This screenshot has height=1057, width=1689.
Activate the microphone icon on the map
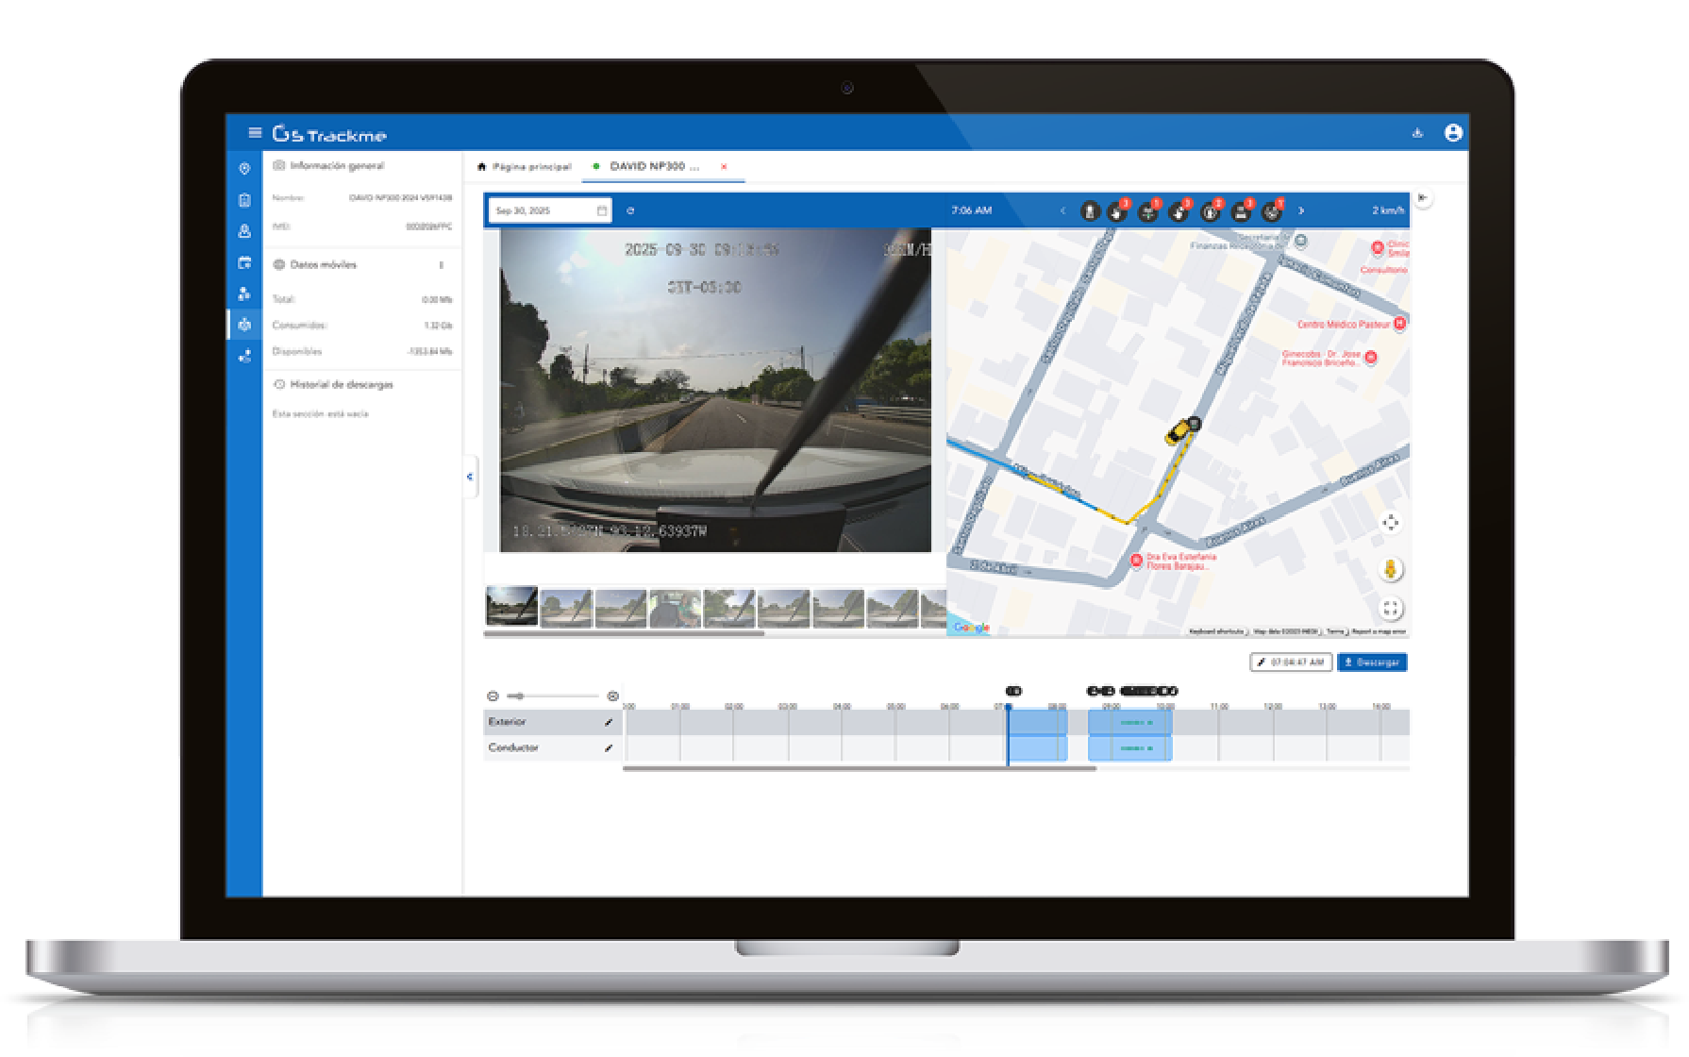[x=1390, y=569]
